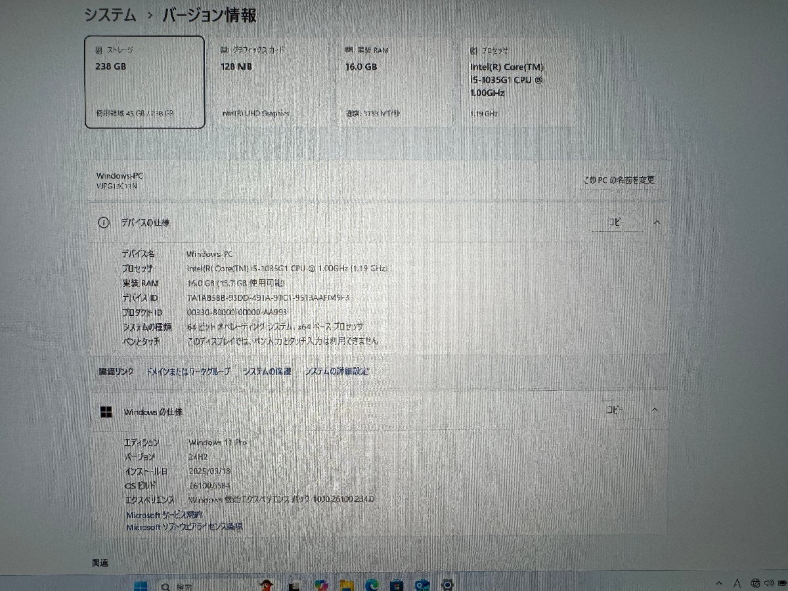The width and height of the screenshot is (788, 591).
Task: Open File Explorer from the taskbar
Action: tap(346, 585)
